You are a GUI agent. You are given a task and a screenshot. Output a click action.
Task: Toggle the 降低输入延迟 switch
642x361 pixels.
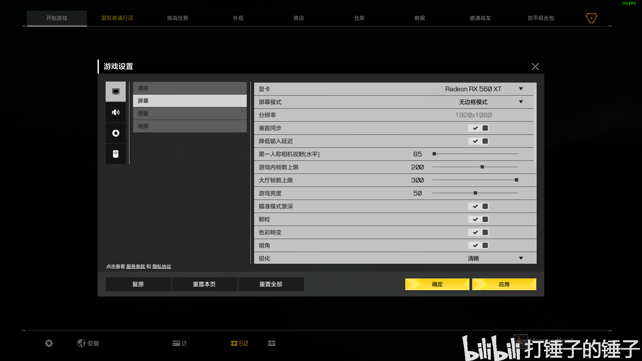click(478, 141)
